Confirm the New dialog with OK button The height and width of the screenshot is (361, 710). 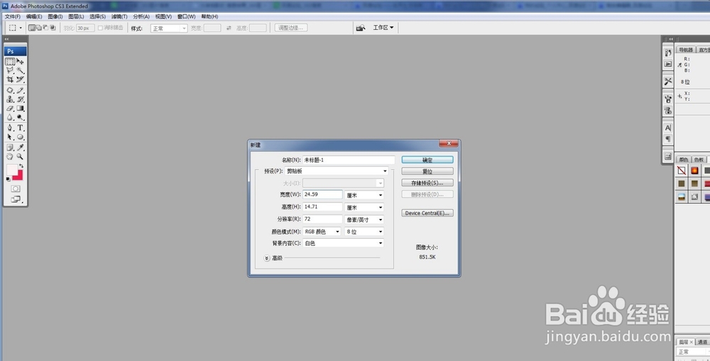click(427, 160)
